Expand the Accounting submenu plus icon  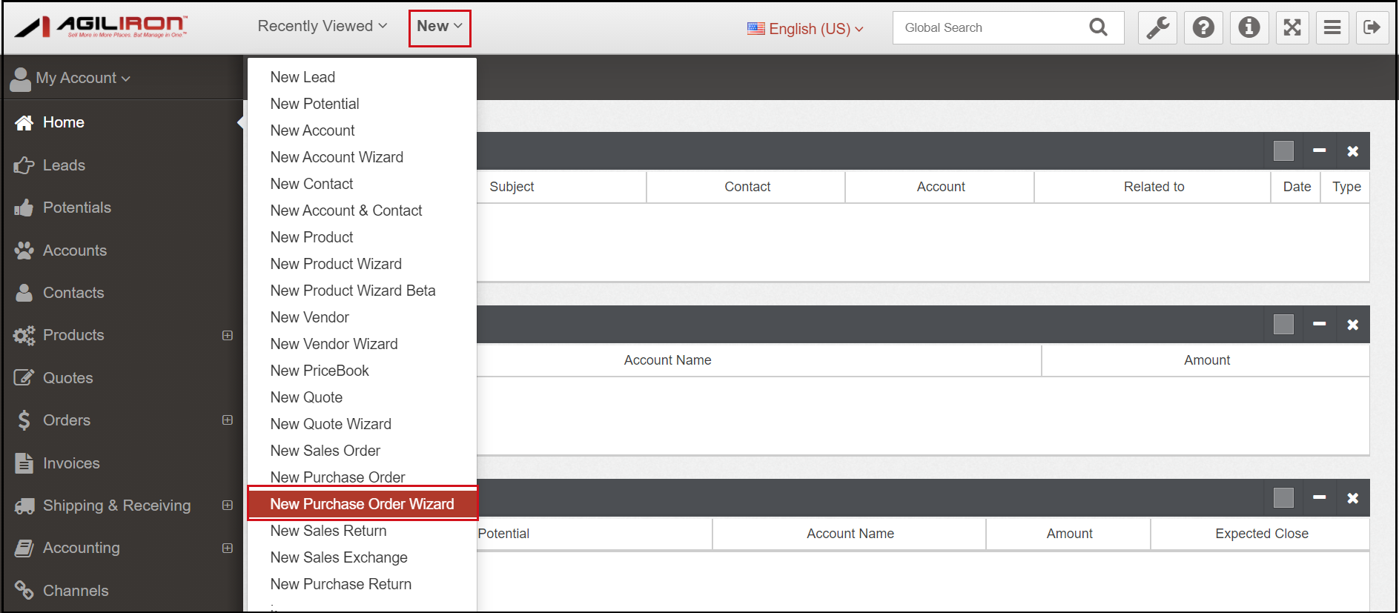click(x=228, y=548)
